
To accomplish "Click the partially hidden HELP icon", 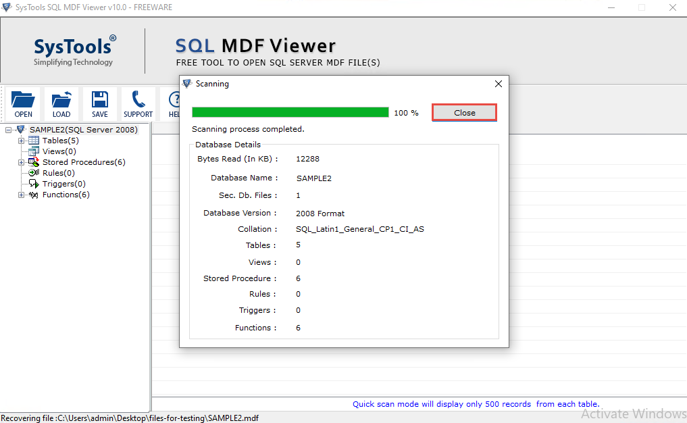I will (174, 100).
